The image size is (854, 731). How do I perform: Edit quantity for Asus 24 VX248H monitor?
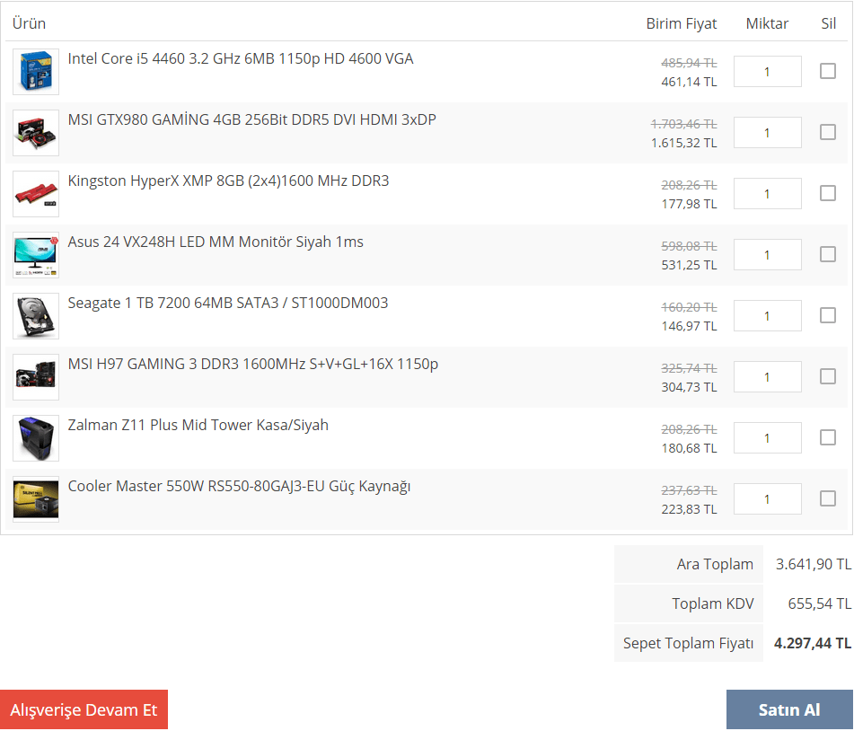pyautogui.click(x=768, y=254)
